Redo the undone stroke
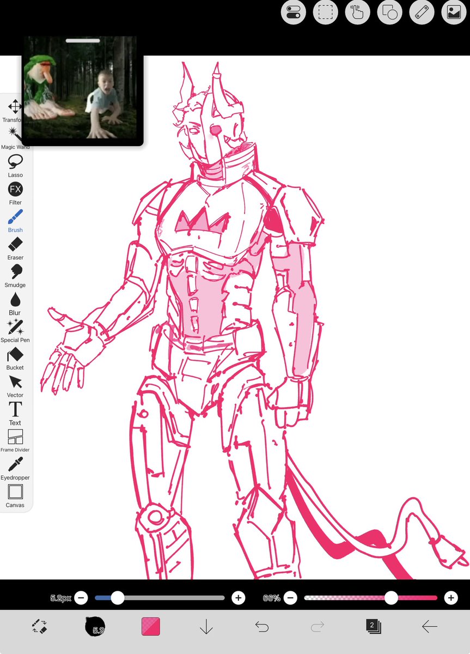This screenshot has width=470, height=654. tap(318, 627)
